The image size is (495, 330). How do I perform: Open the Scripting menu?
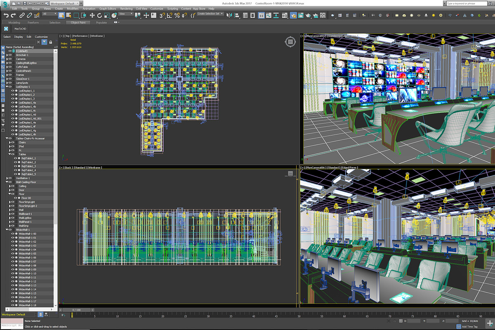(x=172, y=9)
